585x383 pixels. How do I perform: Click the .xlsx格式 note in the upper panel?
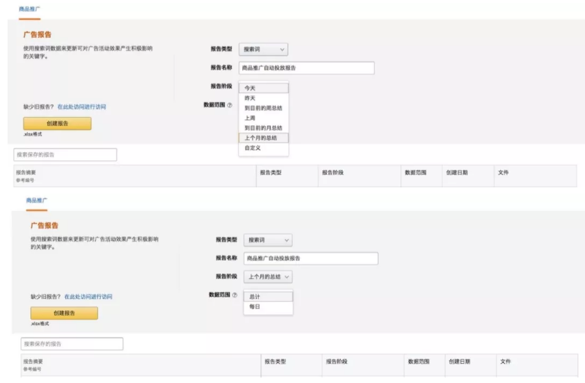click(x=33, y=134)
